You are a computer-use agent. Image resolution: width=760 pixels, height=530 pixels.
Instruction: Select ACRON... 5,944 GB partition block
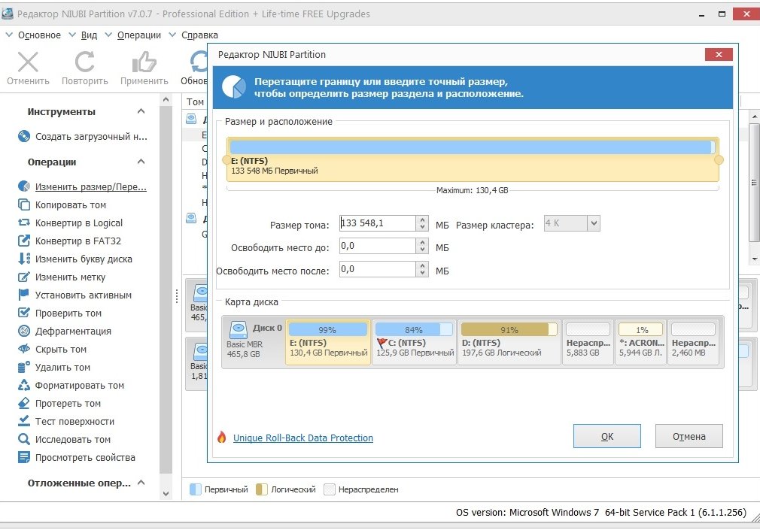pos(641,342)
